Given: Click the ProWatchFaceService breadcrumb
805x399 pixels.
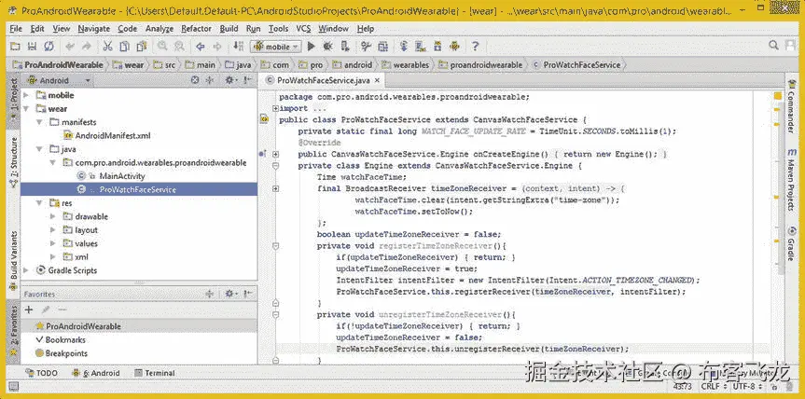Looking at the screenshot, I should [577, 65].
